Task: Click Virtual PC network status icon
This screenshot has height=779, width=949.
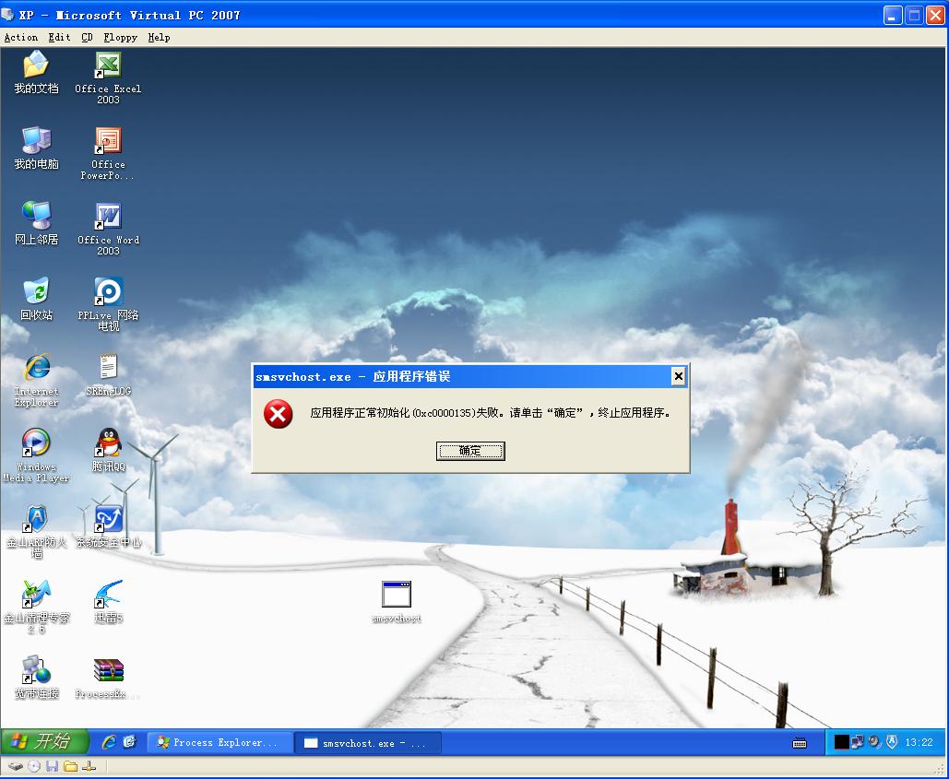Action: pos(89,766)
